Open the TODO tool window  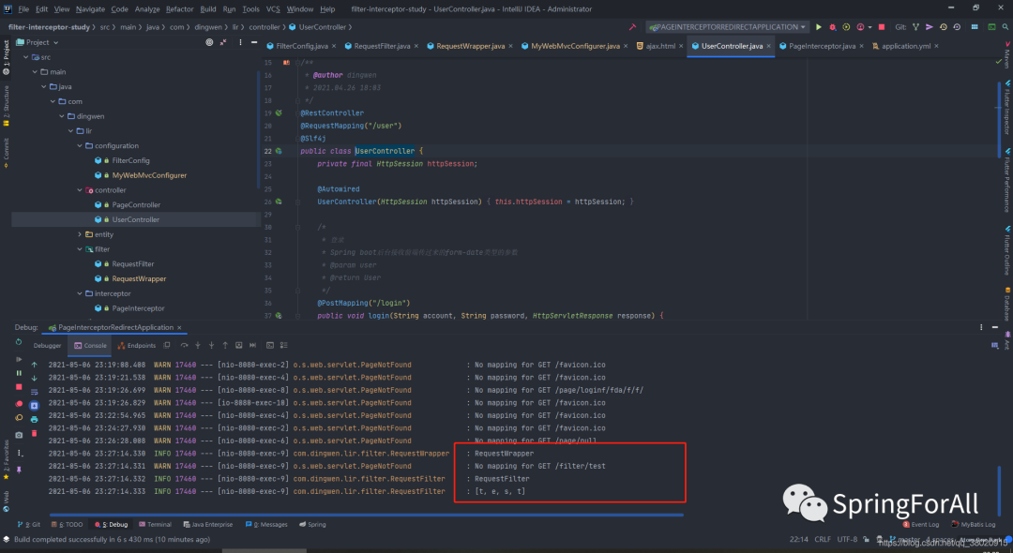pyautogui.click(x=67, y=525)
